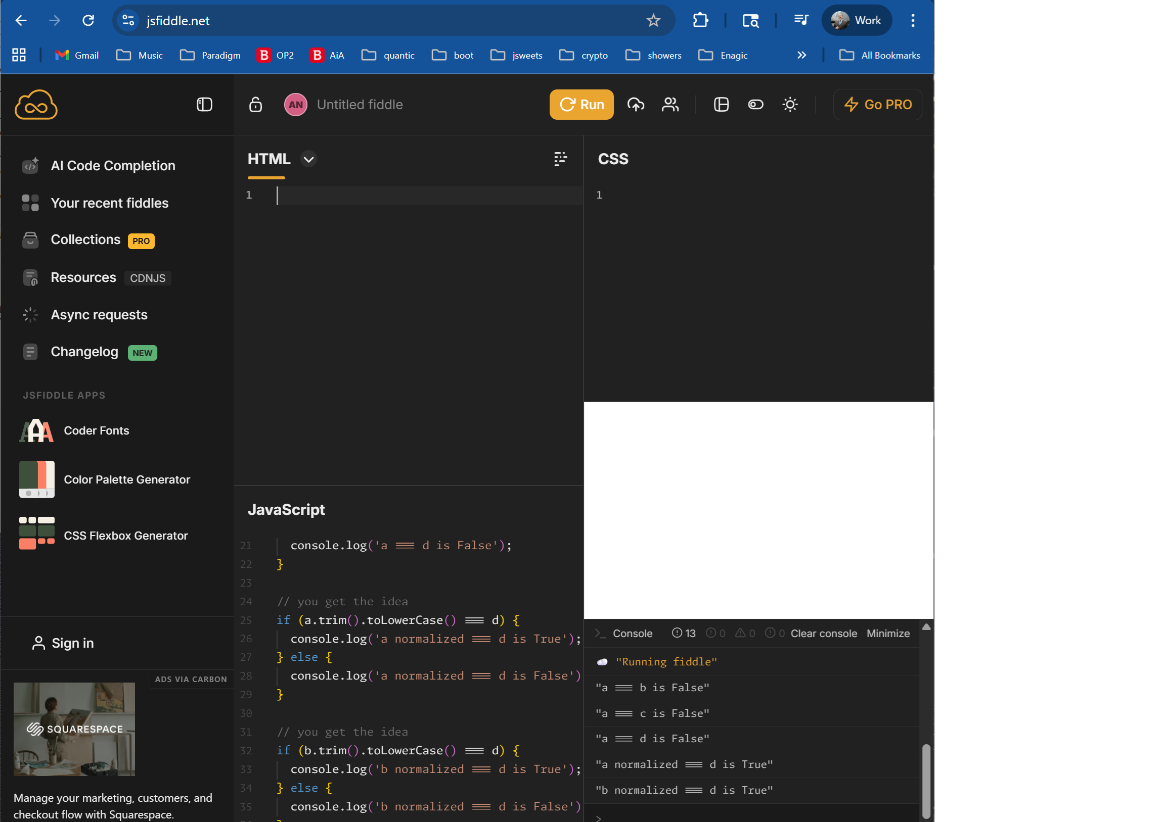Open Your recent fiddles in the sidebar
The image size is (1165, 822).
point(110,203)
